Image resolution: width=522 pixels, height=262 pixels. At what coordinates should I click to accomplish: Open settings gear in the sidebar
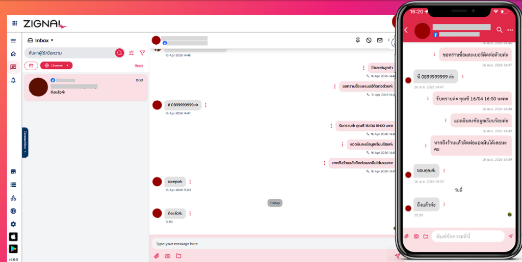[x=13, y=224]
